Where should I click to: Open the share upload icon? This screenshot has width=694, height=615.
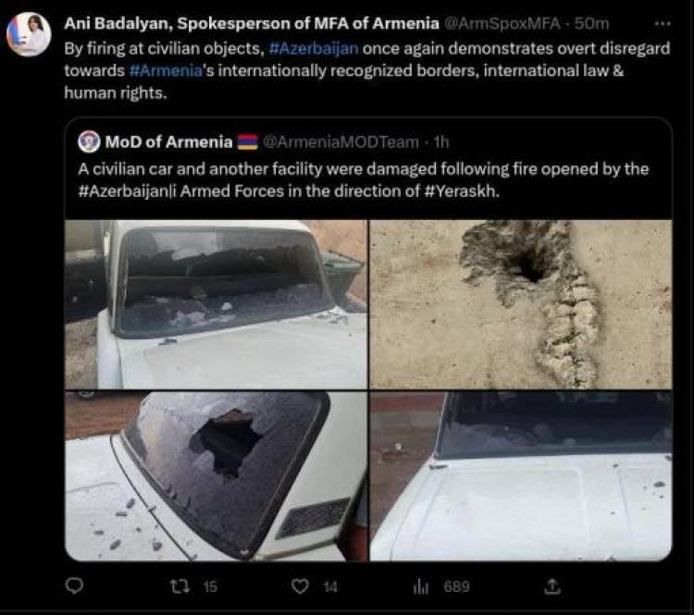pos(551,586)
